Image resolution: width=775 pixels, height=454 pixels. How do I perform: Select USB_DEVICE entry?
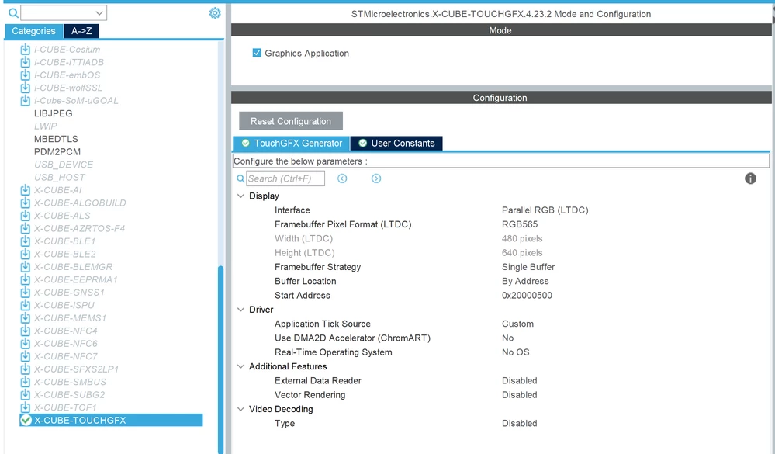click(64, 165)
